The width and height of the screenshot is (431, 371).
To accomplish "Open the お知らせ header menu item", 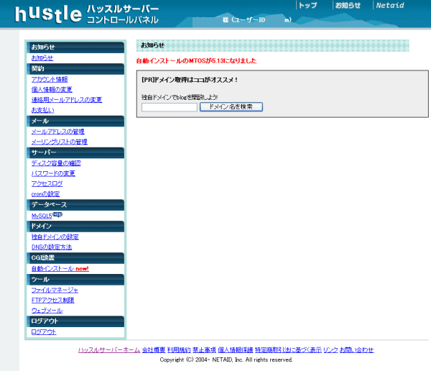I will pos(348,5).
